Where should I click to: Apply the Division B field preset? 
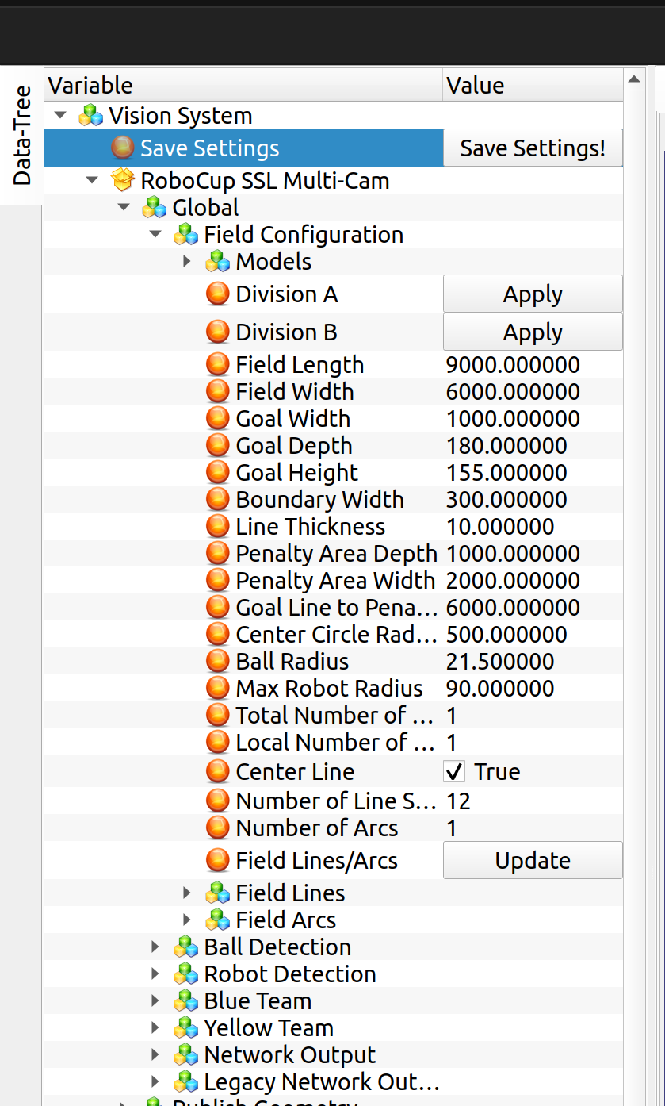pos(533,332)
